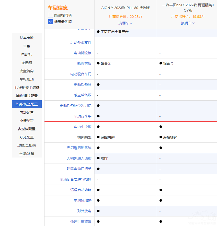This screenshot has height=226, width=217.
Task: Open 换辆车 dropdown under 丰田bZ4X
Action: tap(188, 23)
